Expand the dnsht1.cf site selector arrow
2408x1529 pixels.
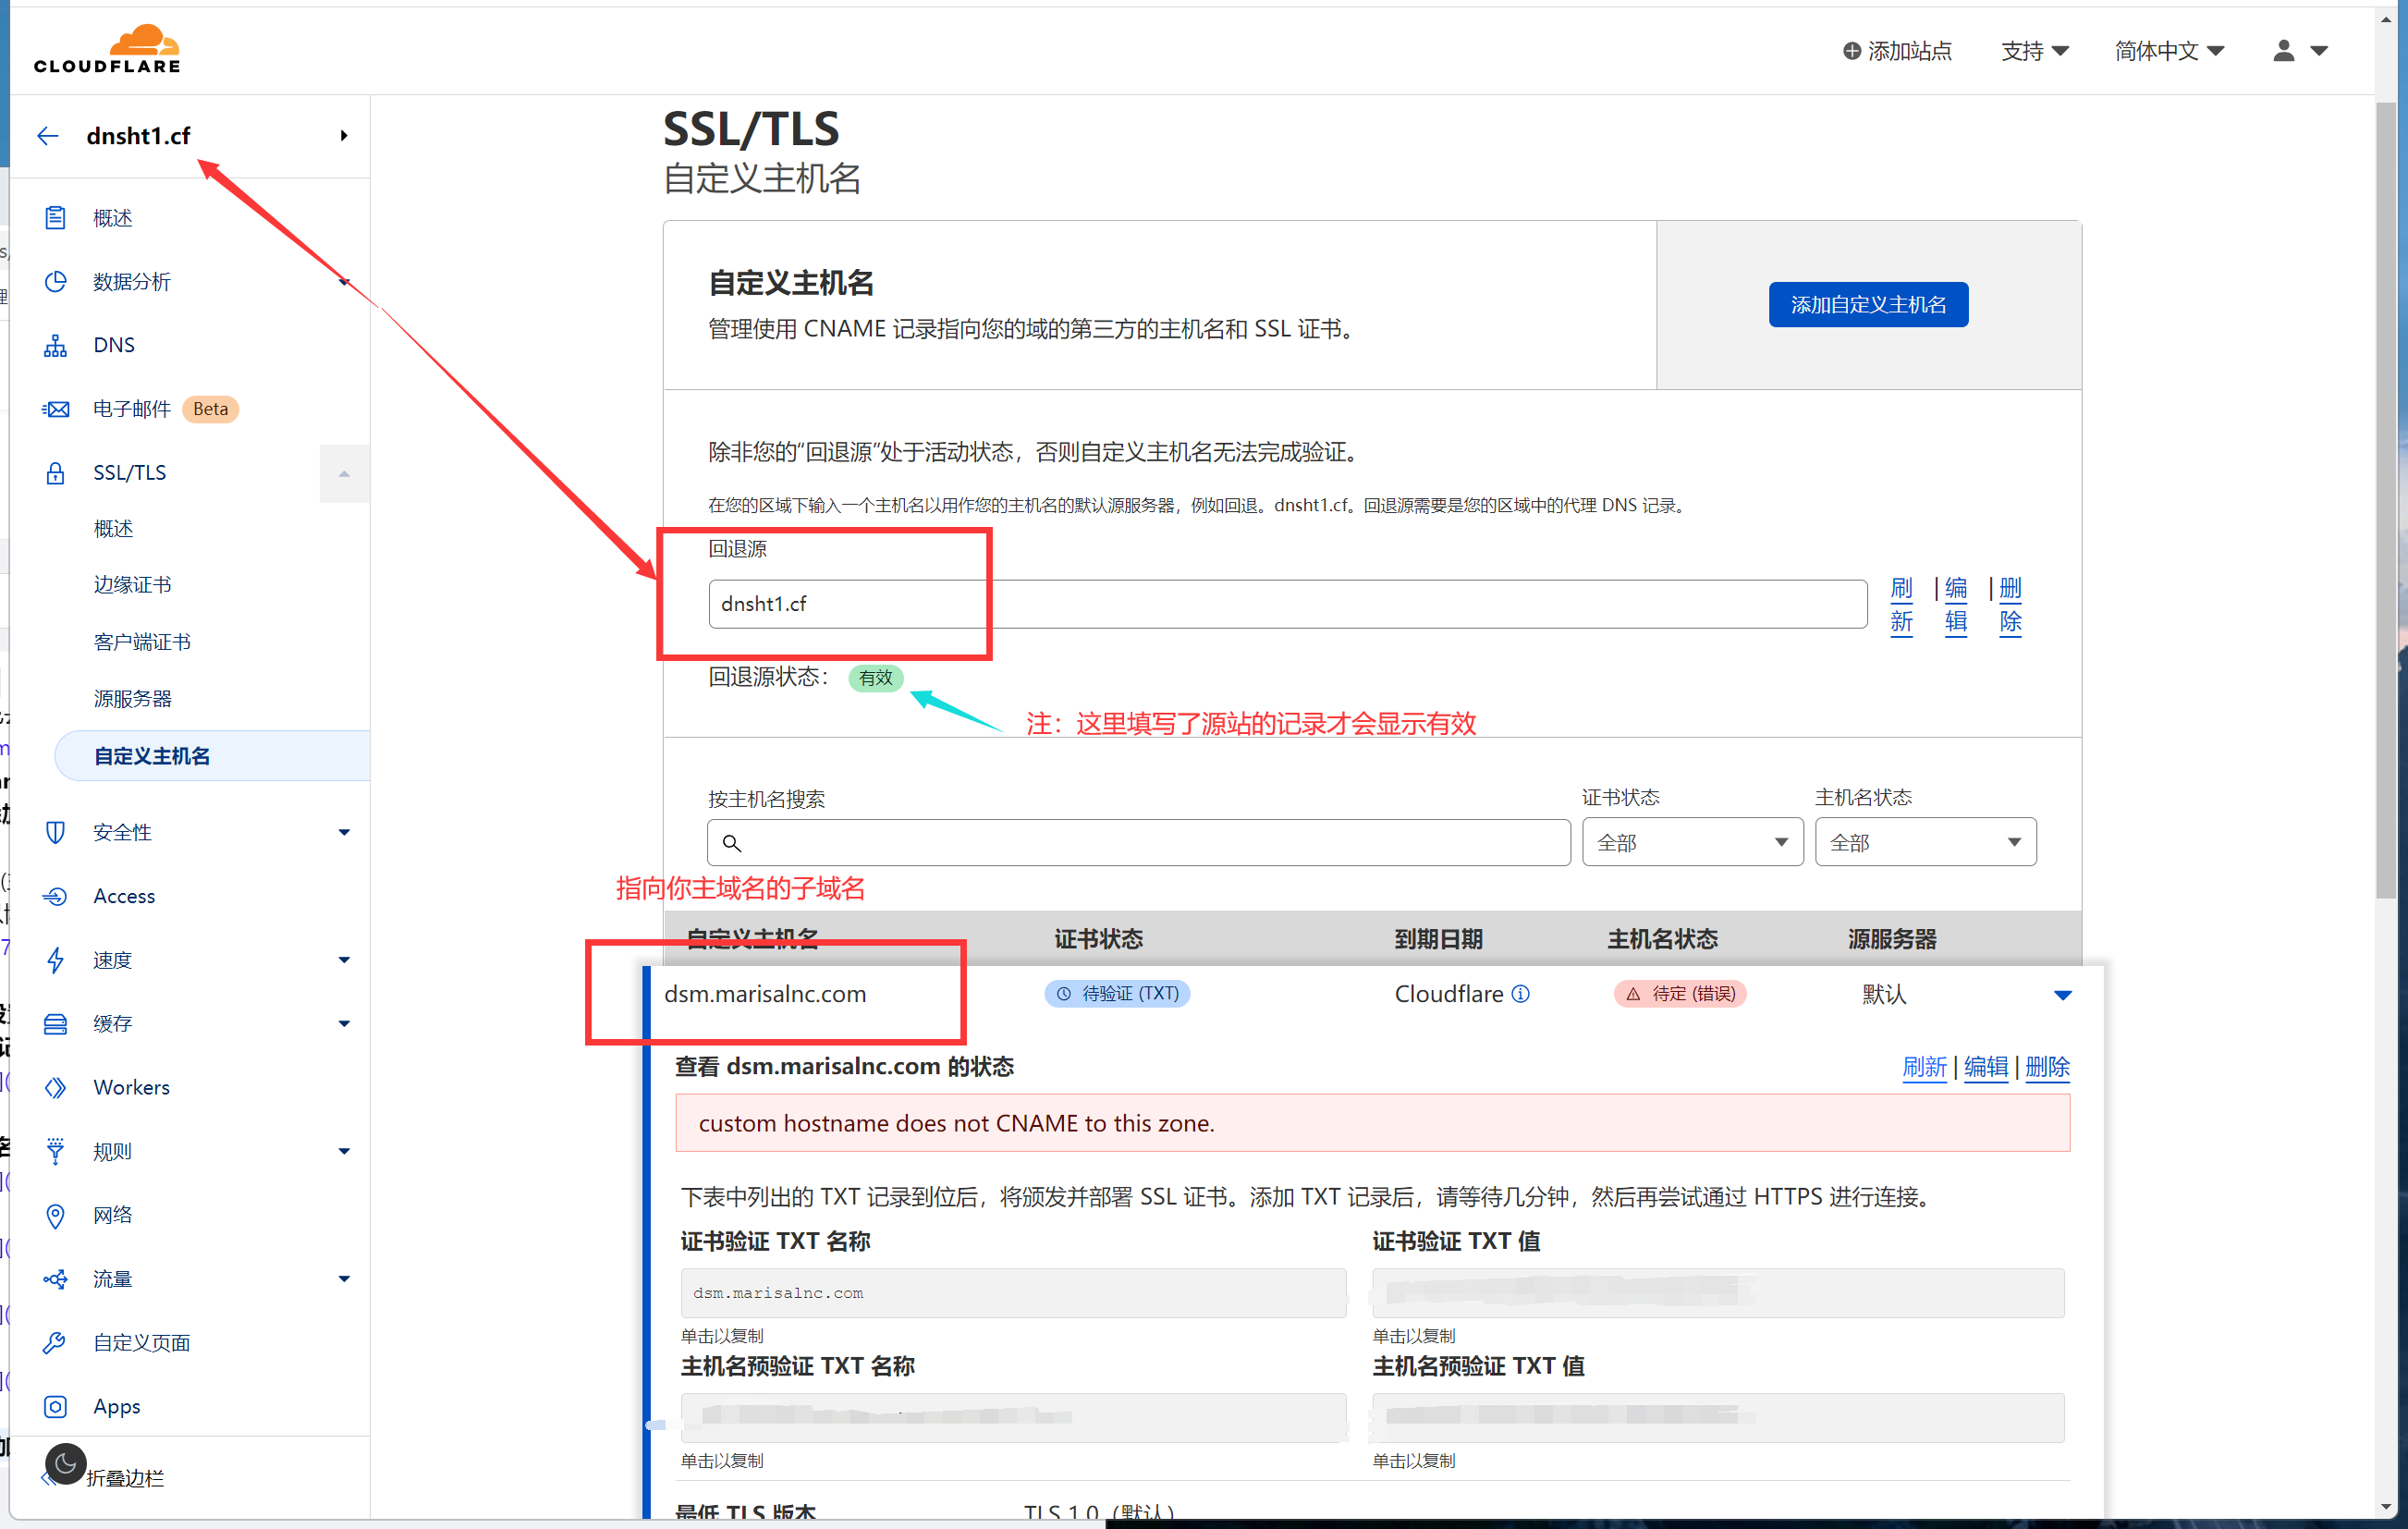pos(343,136)
